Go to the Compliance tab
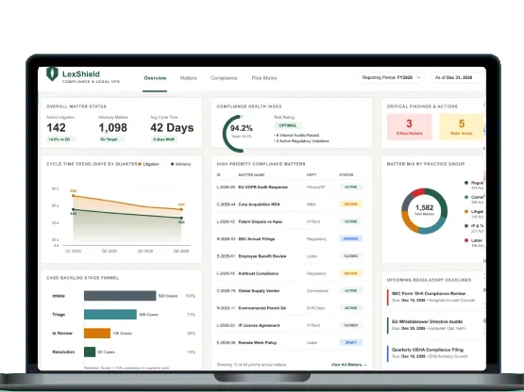Screen dimensions: 524x392 [224, 78]
